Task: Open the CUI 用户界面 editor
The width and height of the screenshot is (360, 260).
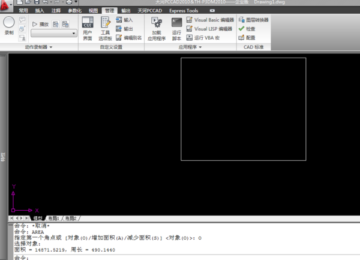Action: 88,29
